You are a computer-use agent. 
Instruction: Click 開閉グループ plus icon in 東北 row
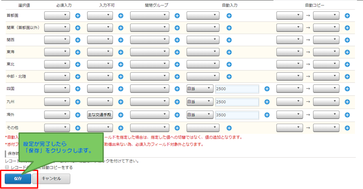coord(177,64)
